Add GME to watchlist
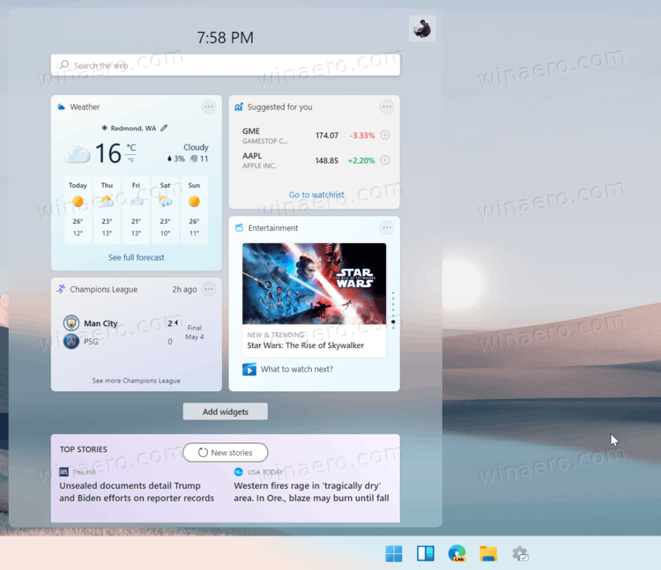Screen dimensions: 661x570 point(385,135)
